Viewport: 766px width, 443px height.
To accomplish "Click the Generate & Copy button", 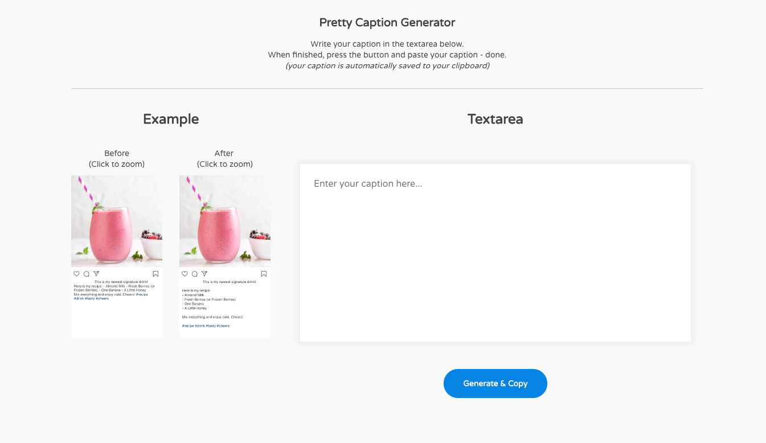I will point(495,383).
